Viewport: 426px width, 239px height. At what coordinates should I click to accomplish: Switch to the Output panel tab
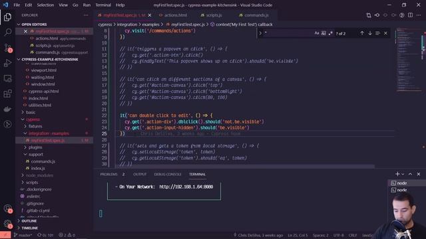tap(140, 174)
